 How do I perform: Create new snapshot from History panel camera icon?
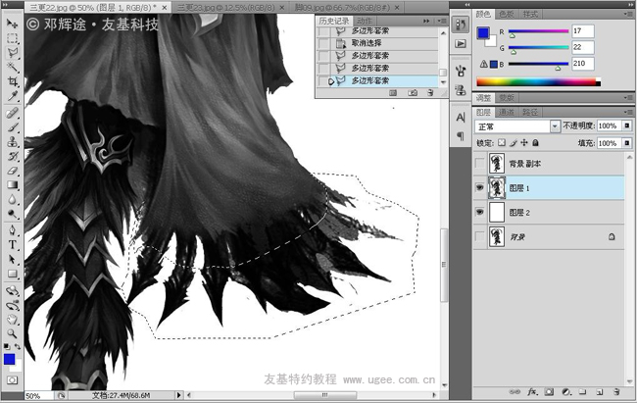click(x=413, y=92)
